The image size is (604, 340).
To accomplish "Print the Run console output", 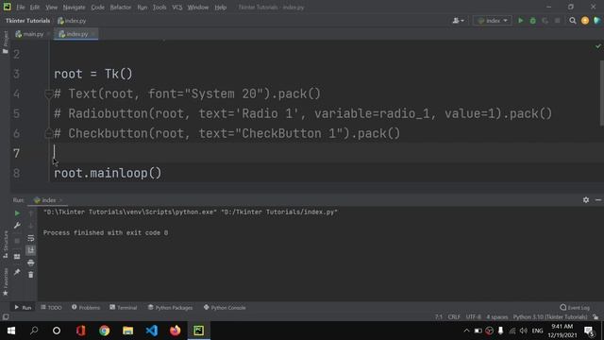I will tap(31, 263).
